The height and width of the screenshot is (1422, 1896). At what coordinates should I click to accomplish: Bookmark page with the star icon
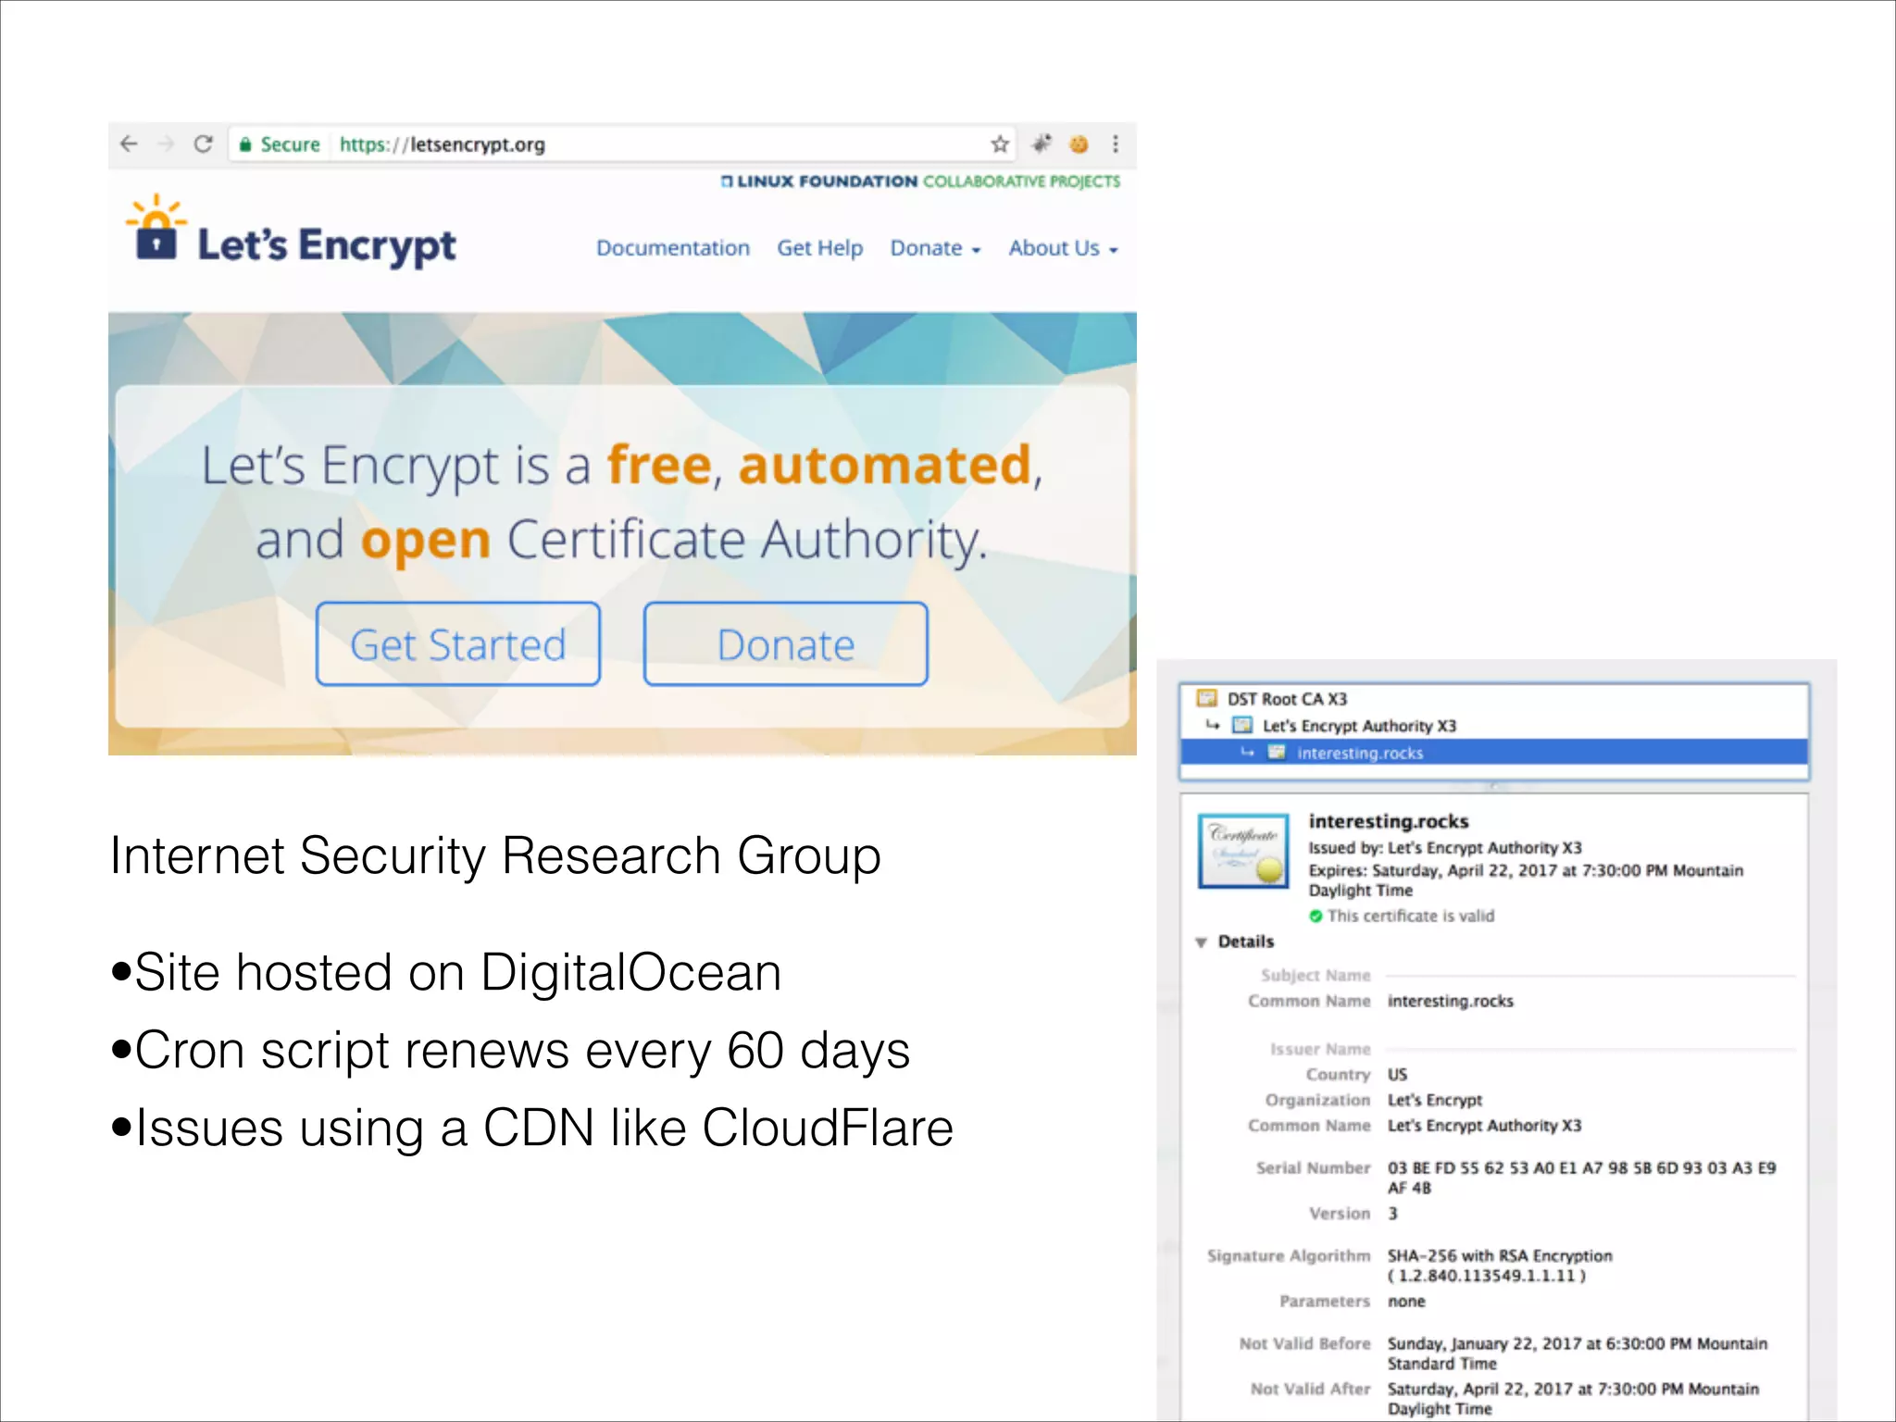[1000, 143]
